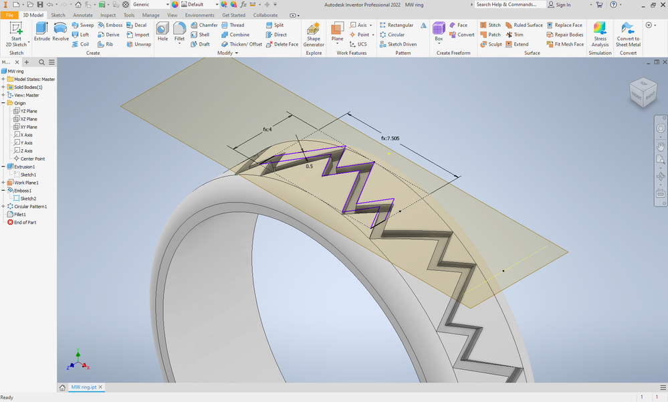Pick the Coil tool
Image resolution: width=668 pixels, height=402 pixels.
click(x=80, y=44)
